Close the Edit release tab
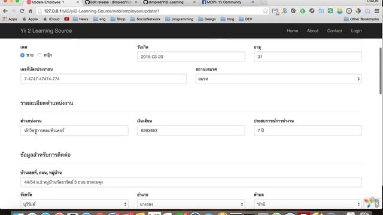The width and height of the screenshot is (383, 215). click(136, 2)
